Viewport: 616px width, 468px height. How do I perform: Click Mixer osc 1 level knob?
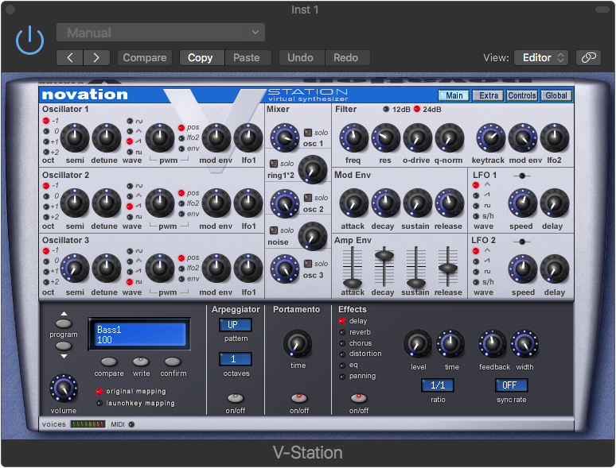284,137
